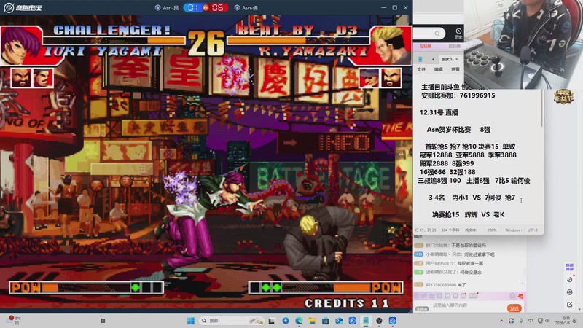
Task: Switch to the 活跃榜 tab
Action: click(x=454, y=46)
